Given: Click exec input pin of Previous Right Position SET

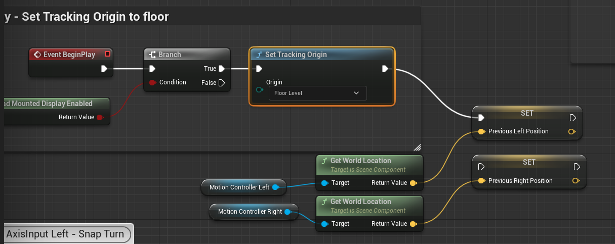Looking at the screenshot, I should tap(481, 167).
